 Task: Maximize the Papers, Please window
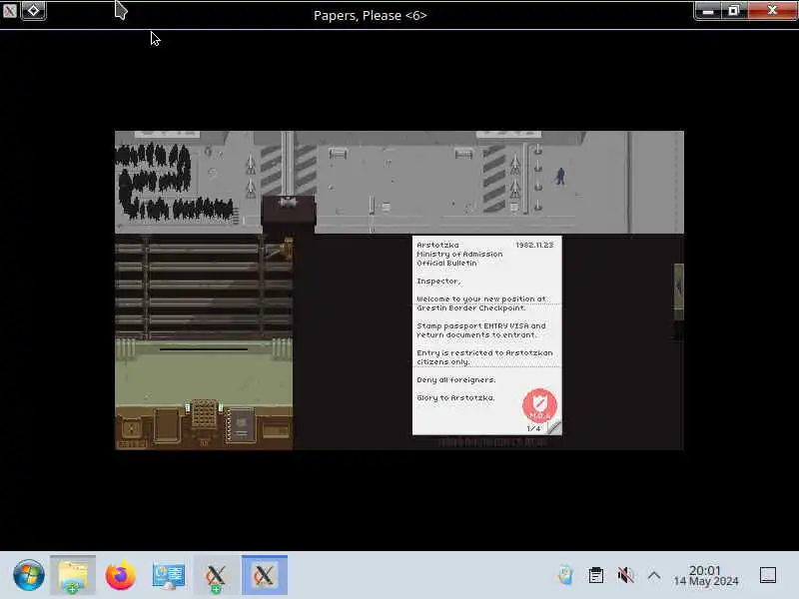coord(734,11)
